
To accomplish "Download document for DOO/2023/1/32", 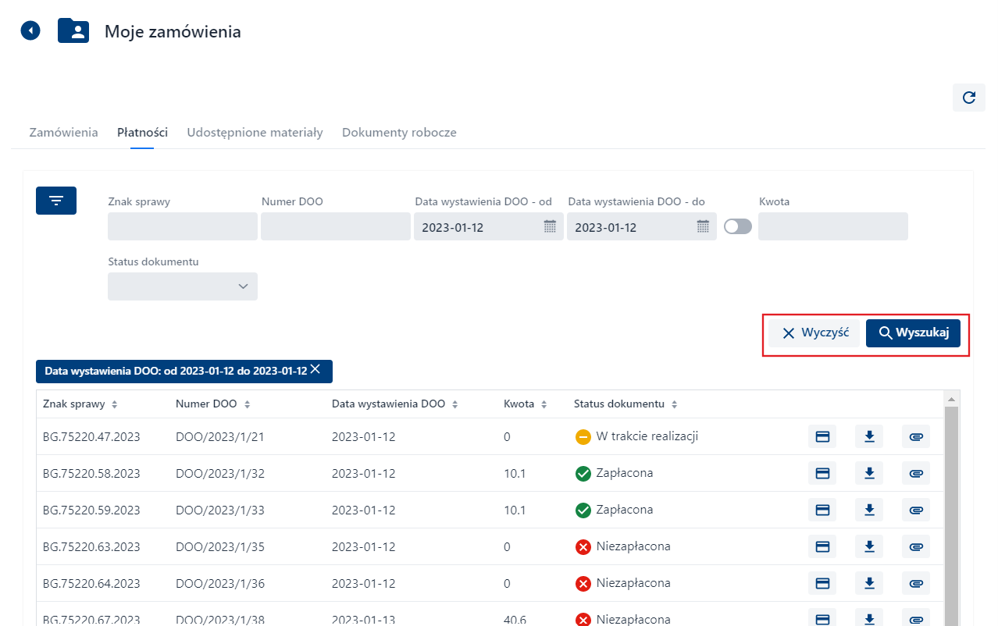I will 869,473.
